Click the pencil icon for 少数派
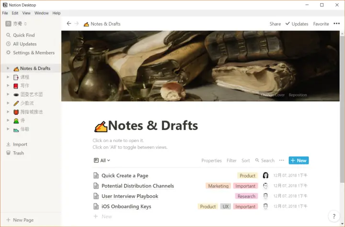The image size is (345, 227). [16, 103]
